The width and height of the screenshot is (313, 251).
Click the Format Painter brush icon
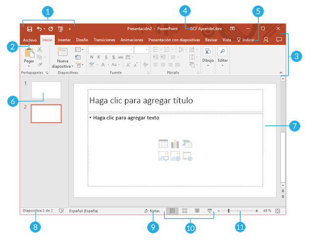40,65
